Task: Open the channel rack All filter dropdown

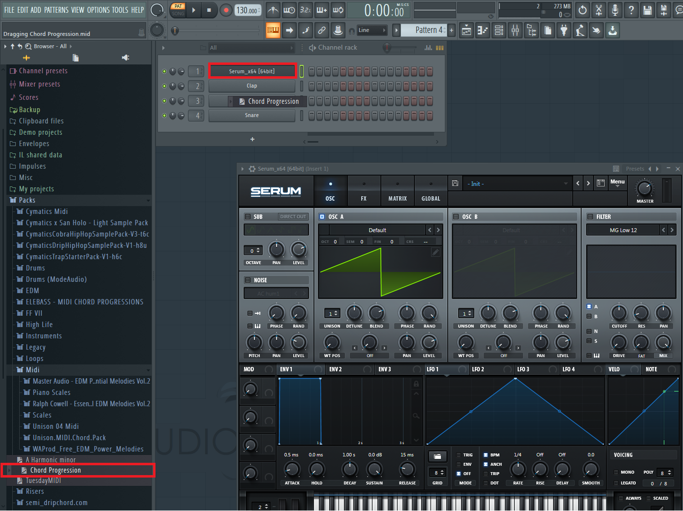Action: point(251,48)
